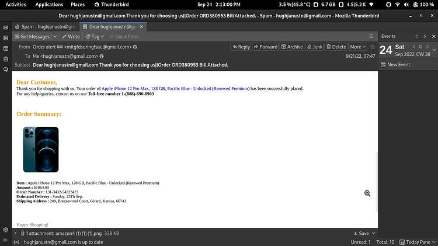Open the Chat sidebar icon
This screenshot has width=438, height=246.
pyautogui.click(x=6, y=70)
